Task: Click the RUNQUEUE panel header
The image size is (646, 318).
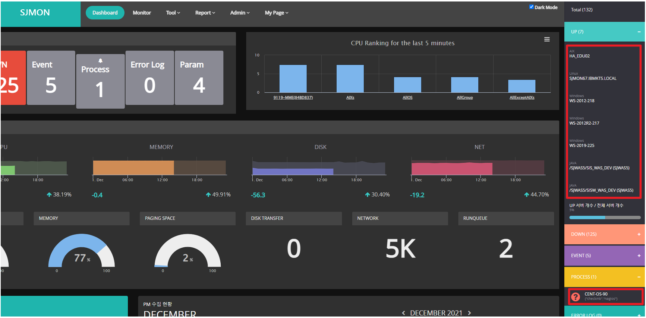Action: click(x=506, y=218)
